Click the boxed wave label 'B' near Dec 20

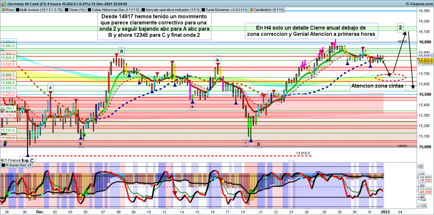(259, 144)
